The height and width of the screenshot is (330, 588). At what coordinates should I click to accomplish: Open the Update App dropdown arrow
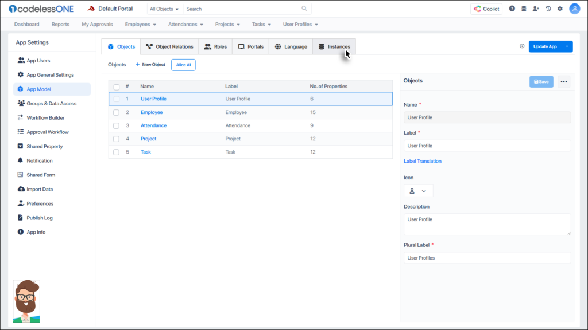[x=567, y=46]
